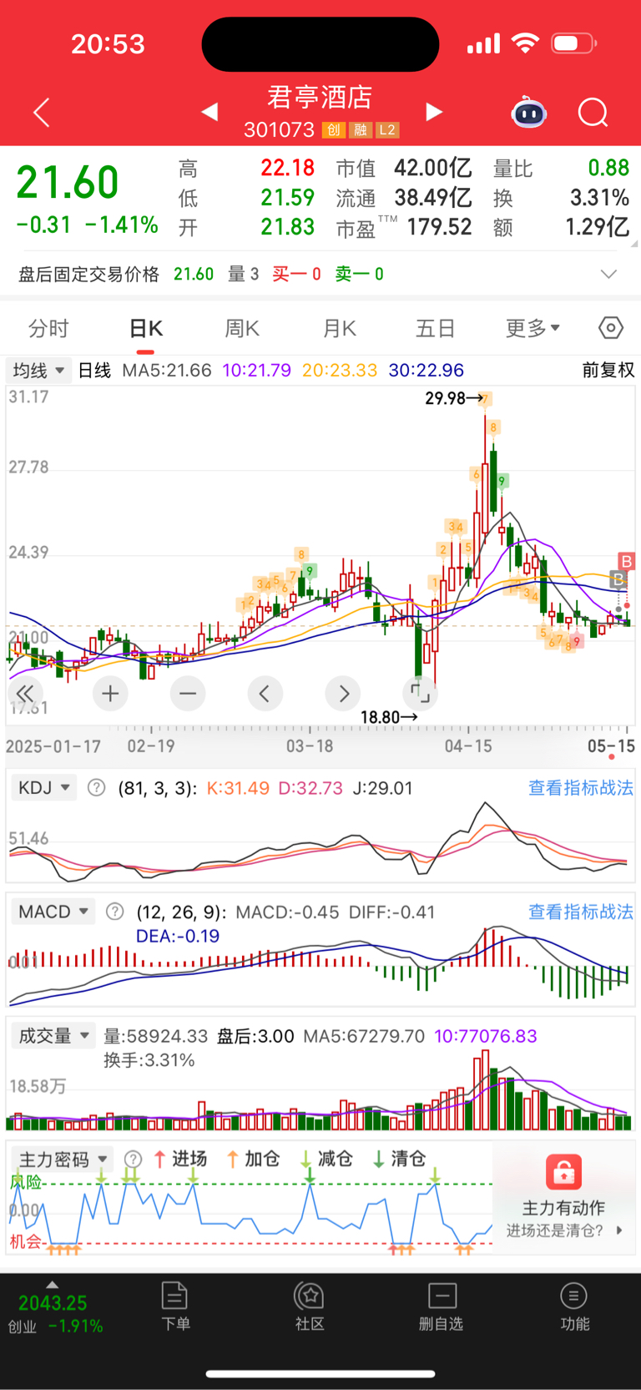Open MACD help question mark
This screenshot has height=1390, width=641.
point(115,912)
